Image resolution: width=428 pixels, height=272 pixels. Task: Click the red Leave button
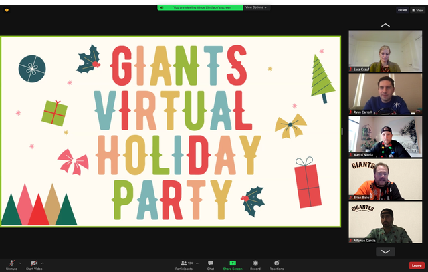point(417,265)
